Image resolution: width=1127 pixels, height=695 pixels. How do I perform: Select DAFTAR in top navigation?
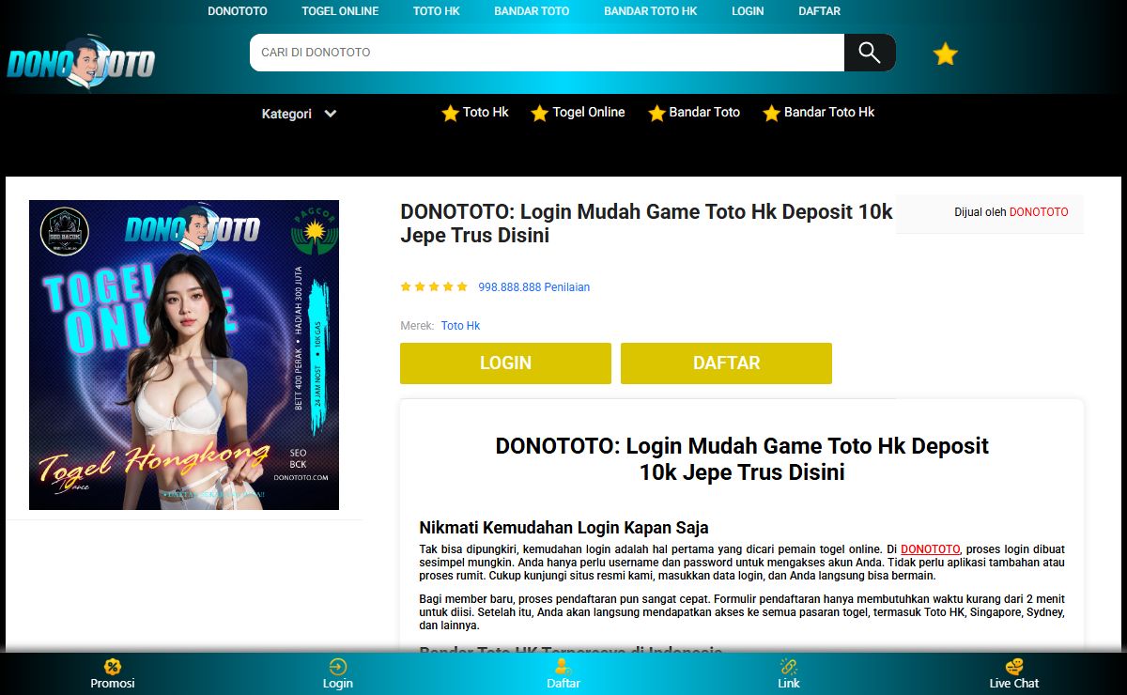(819, 11)
